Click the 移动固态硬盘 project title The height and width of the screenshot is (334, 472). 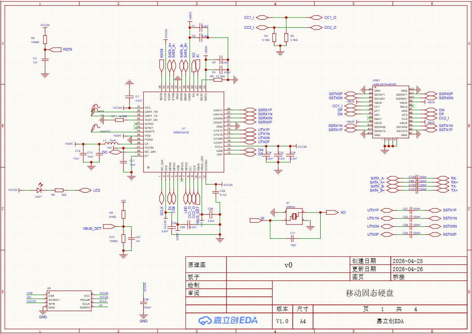coord(370,293)
